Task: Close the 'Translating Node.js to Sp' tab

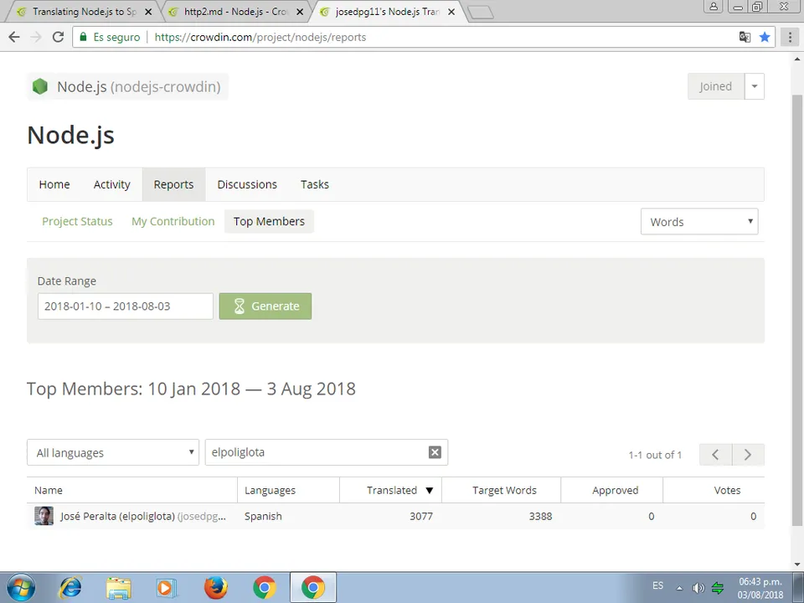Action: (x=148, y=11)
